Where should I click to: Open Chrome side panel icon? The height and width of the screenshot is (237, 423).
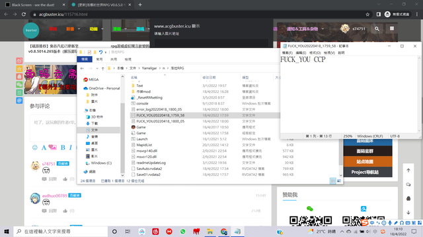pos(379,14)
